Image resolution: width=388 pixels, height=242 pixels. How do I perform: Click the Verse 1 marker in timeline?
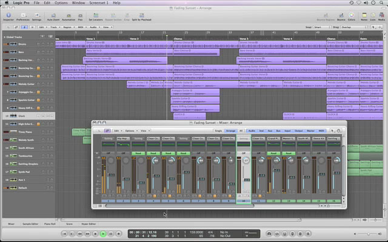90,39
